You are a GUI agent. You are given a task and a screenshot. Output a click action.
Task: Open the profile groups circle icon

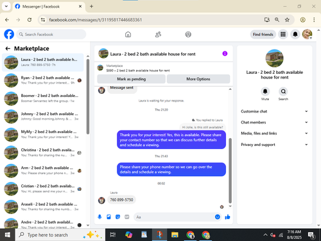pos(188,34)
